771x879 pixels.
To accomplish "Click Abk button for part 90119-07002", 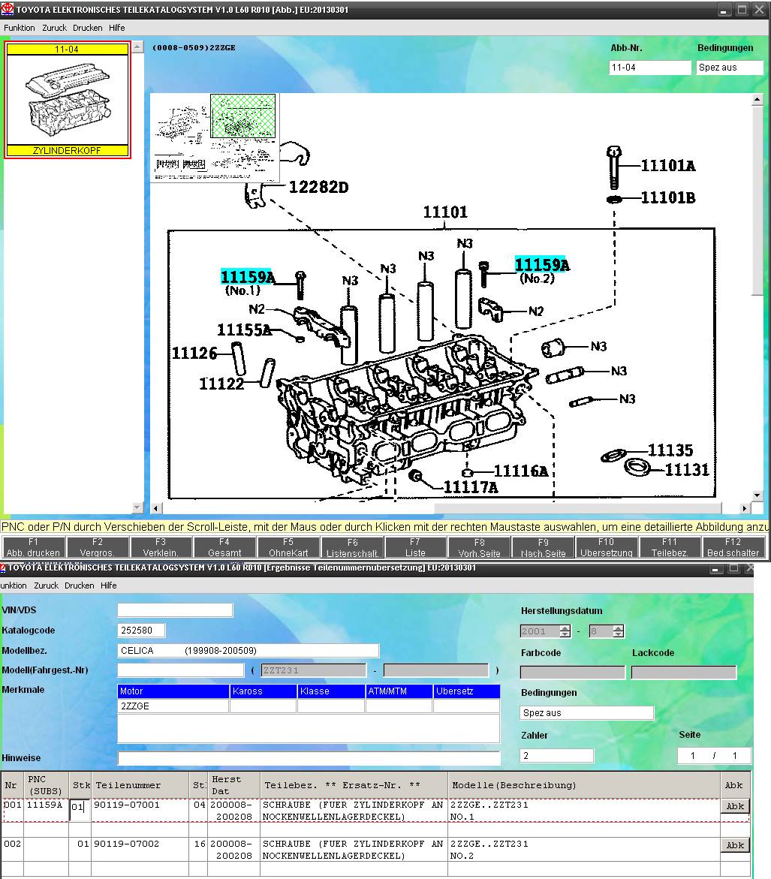I will pyautogui.click(x=734, y=845).
